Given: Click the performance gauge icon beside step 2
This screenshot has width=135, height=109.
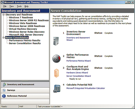Looking at the screenshot, I should coord(56,59).
